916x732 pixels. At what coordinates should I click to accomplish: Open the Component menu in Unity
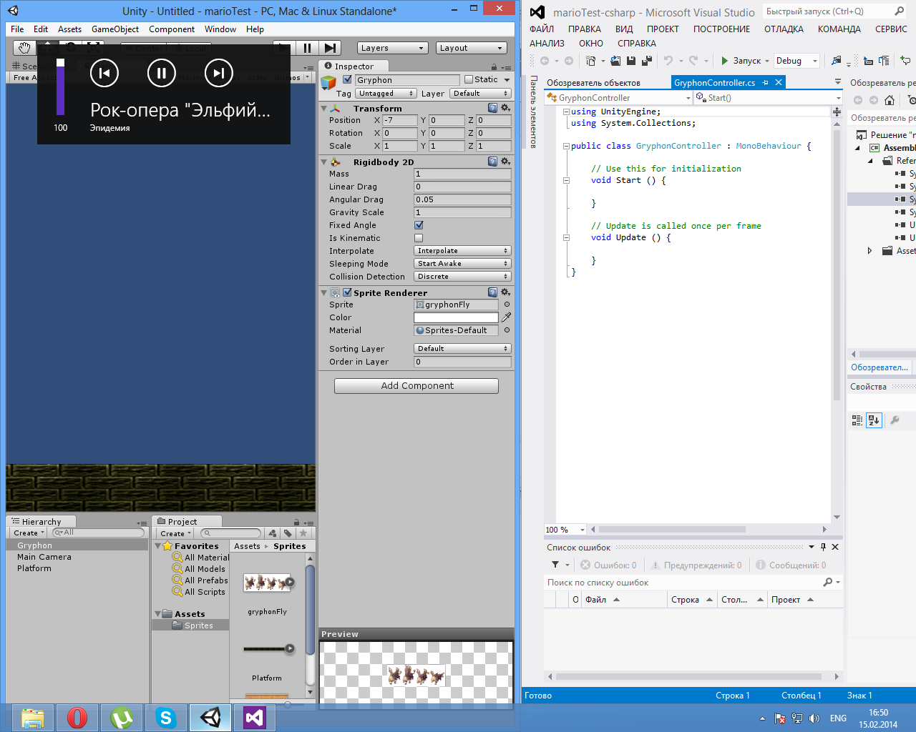click(x=172, y=29)
